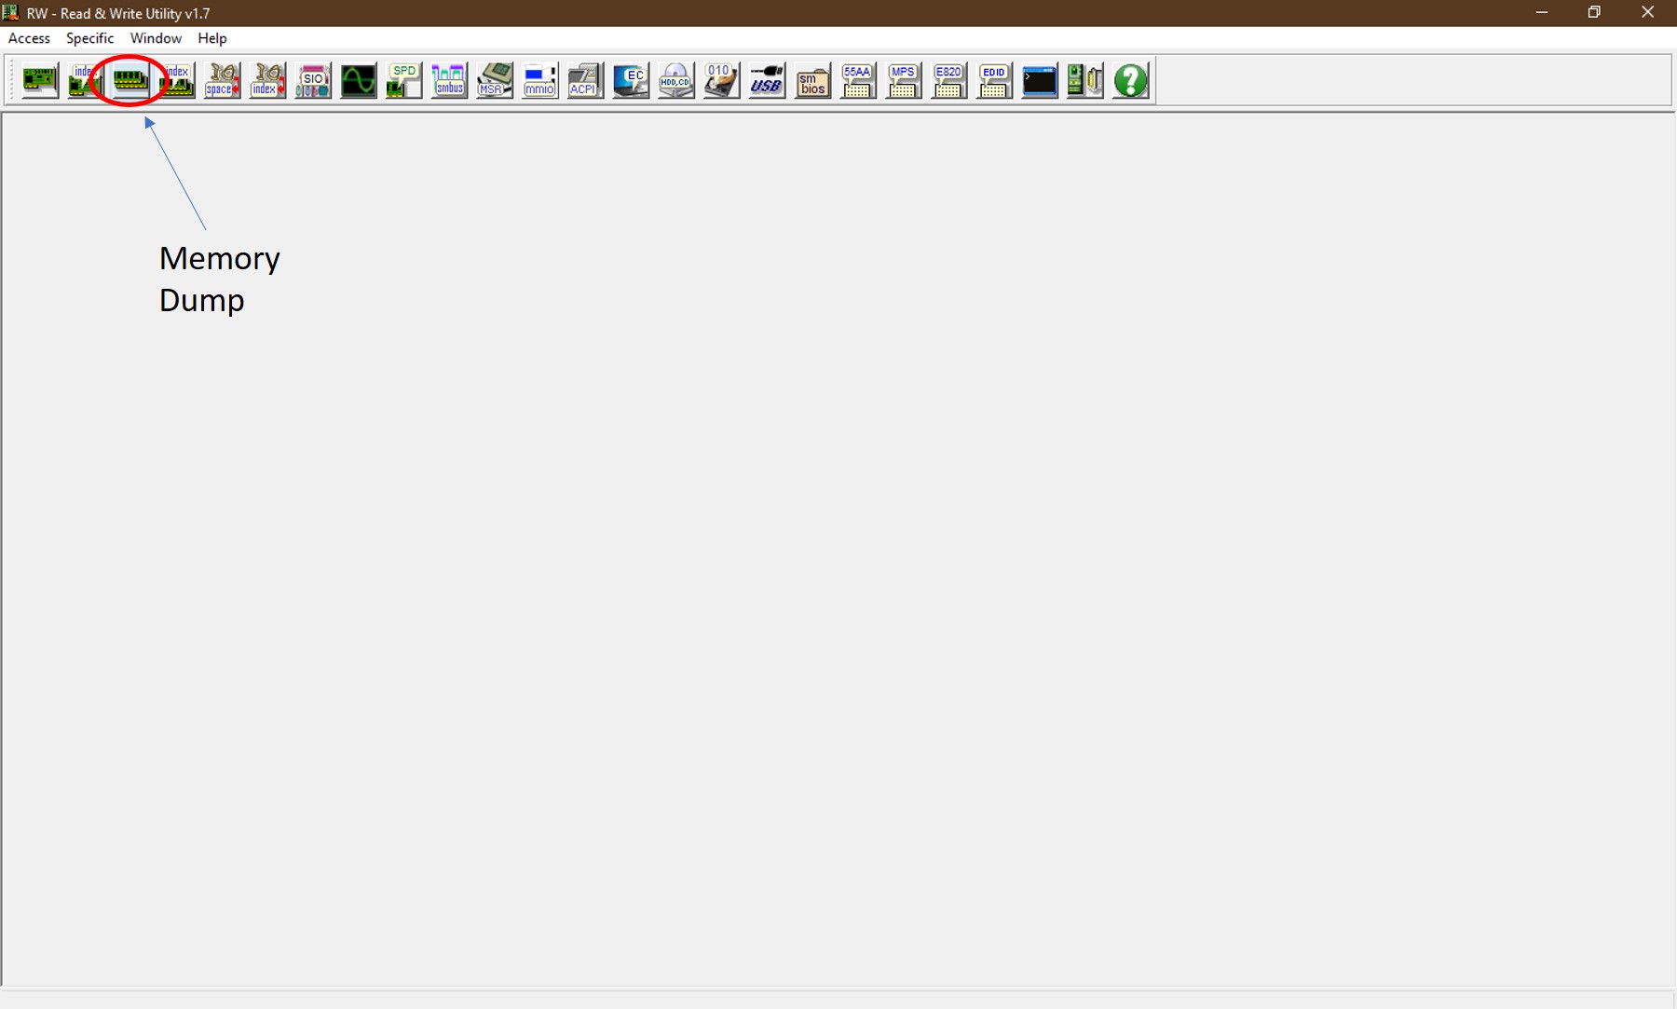
Task: Click the Embedded Controller (EC) icon
Action: (631, 81)
